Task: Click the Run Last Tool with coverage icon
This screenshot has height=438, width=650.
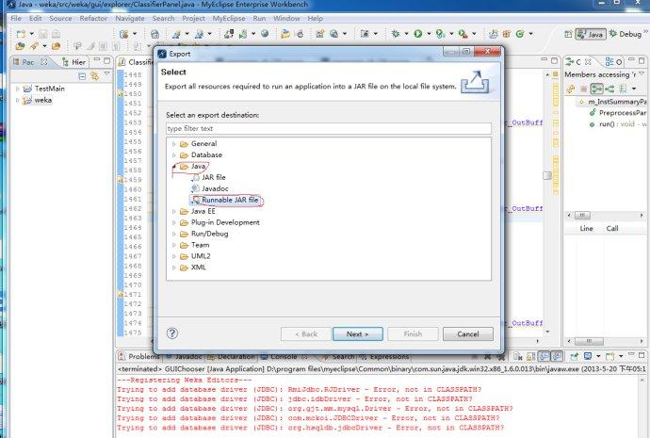Action: [440, 34]
